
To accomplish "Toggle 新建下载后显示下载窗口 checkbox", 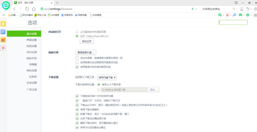I will (x=77, y=114).
